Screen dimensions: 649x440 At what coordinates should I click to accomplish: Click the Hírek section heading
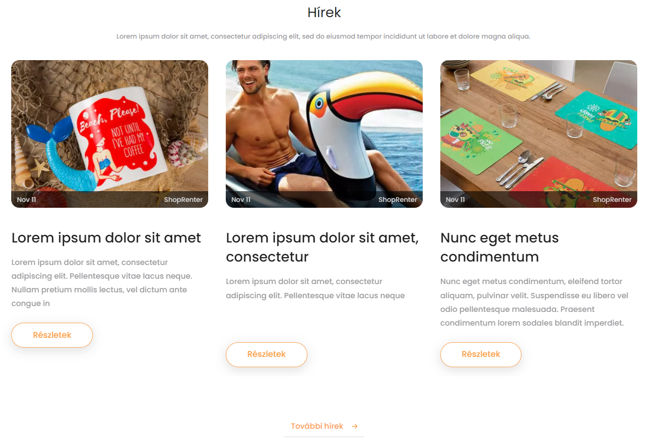coord(324,13)
